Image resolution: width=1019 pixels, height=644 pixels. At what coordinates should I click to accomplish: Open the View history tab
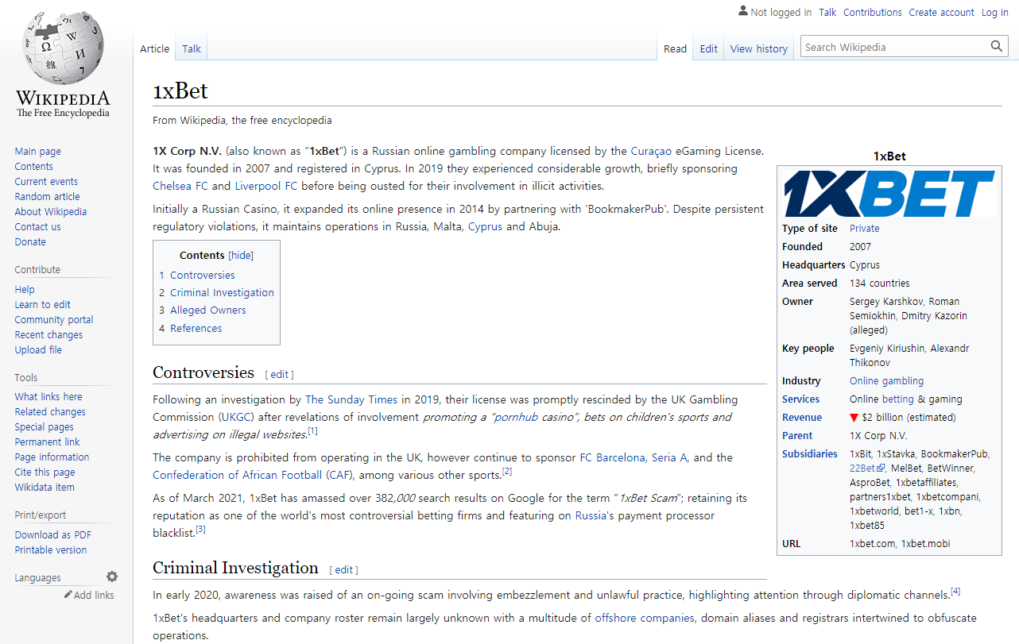[759, 48]
